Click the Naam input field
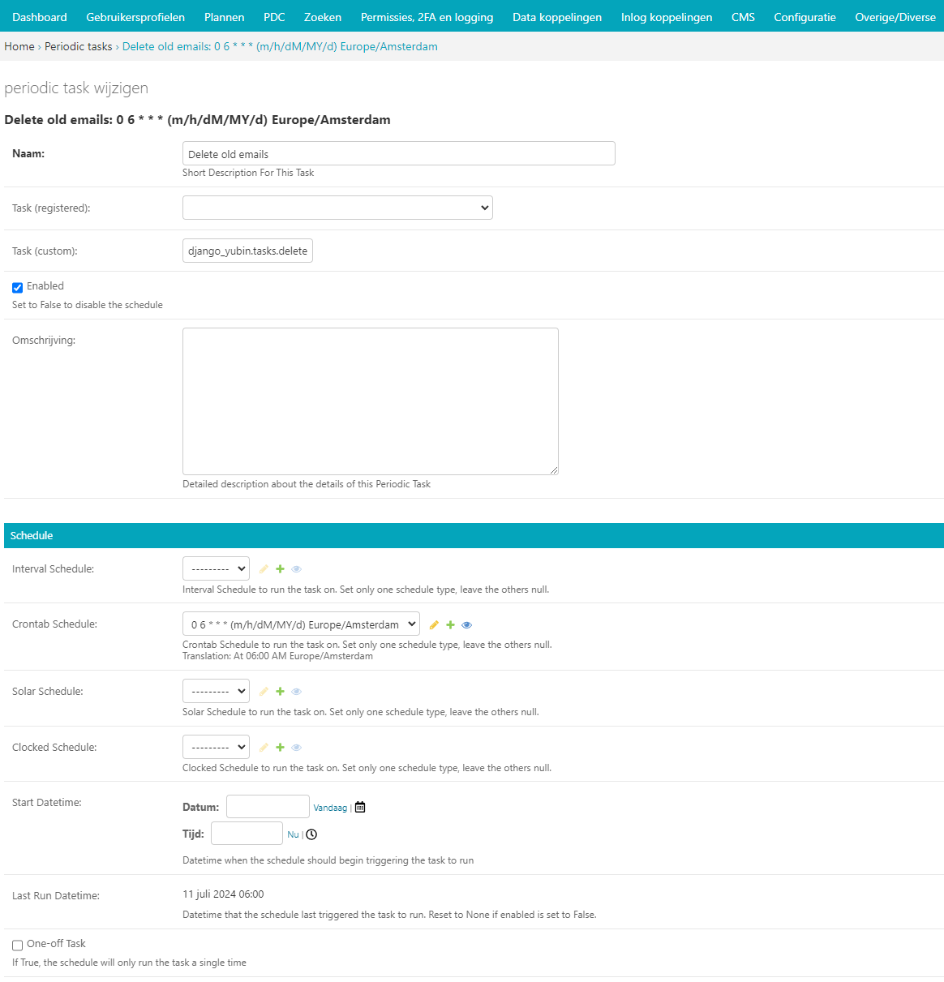Image resolution: width=944 pixels, height=982 pixels. (398, 154)
